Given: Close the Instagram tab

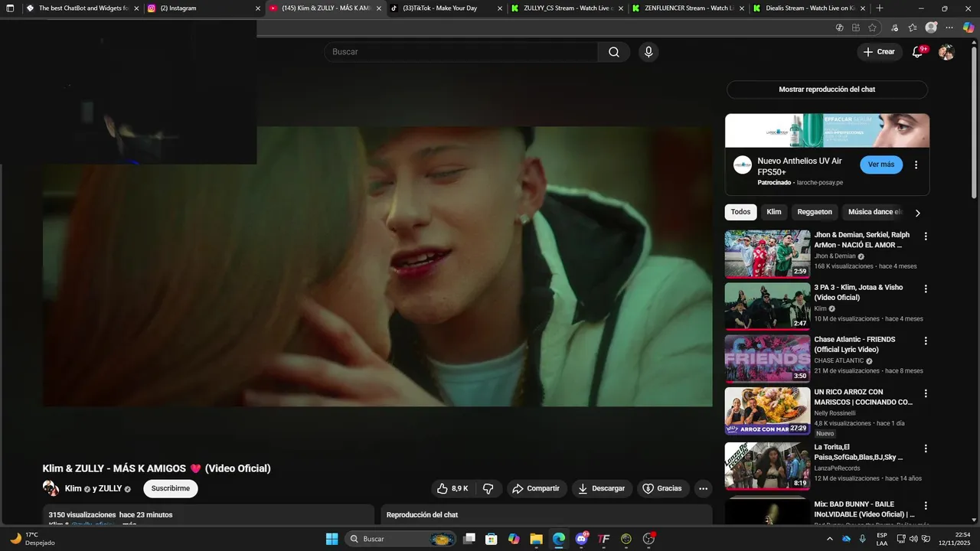Looking at the screenshot, I should click(257, 8).
